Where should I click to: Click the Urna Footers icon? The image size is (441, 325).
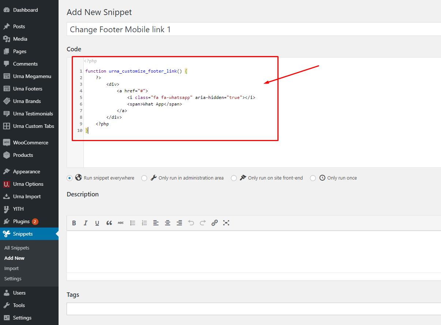pos(7,89)
